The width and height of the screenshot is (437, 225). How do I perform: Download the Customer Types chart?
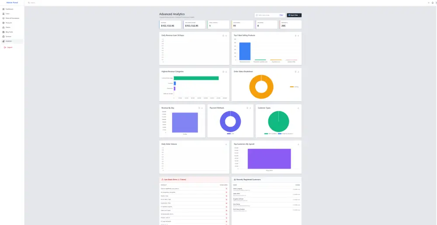tap(298, 108)
